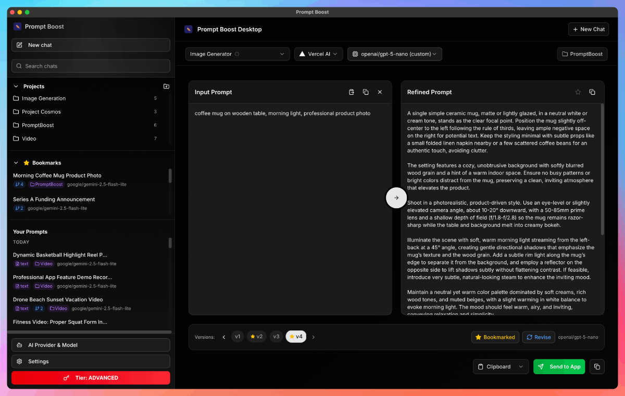Click the new project folder icon beside Projects
Viewport: 625px width, 396px height.
click(166, 86)
